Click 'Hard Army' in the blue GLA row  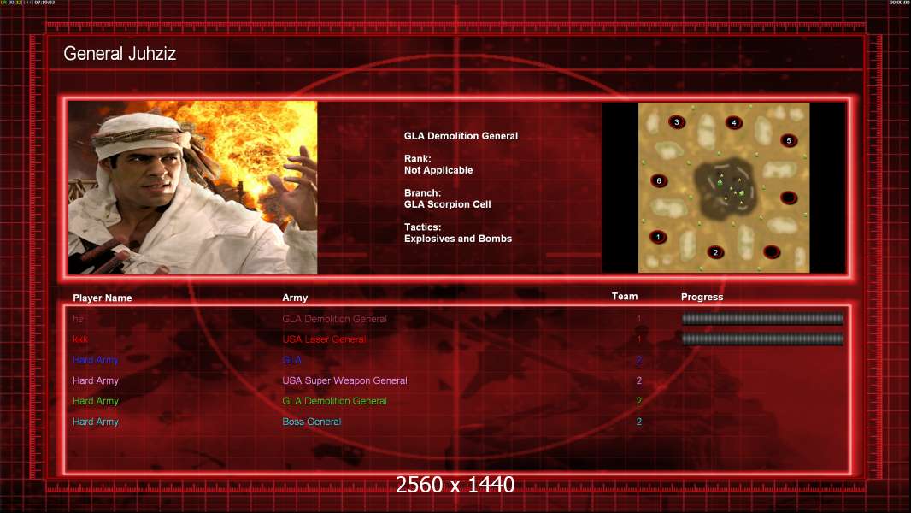95,360
